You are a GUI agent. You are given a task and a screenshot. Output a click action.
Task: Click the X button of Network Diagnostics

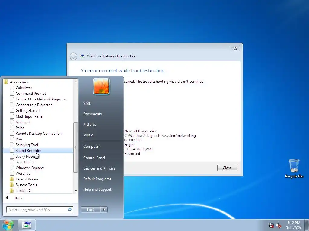235,48
